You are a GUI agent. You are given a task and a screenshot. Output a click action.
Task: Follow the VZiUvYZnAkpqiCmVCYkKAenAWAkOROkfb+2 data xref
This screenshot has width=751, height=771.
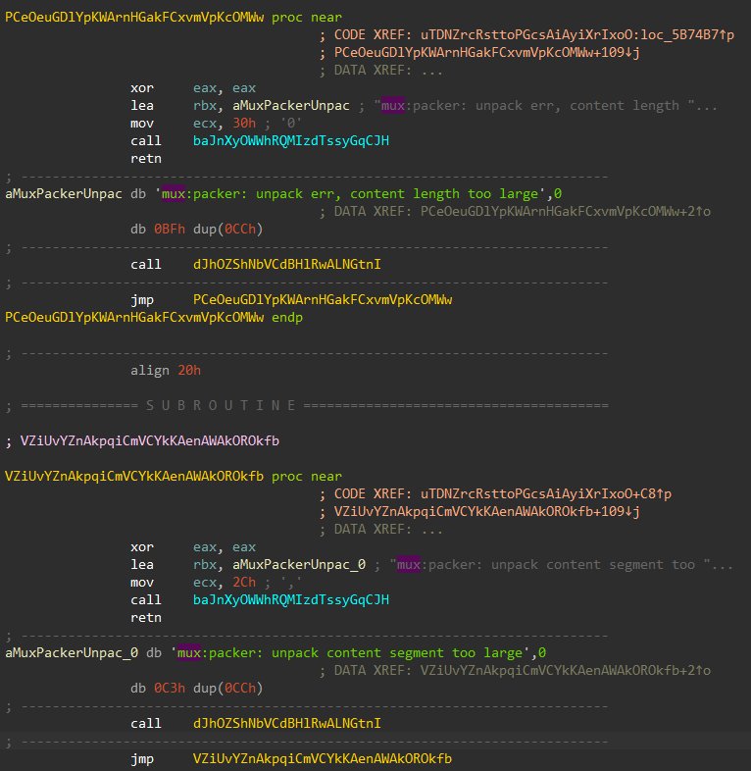566,671
